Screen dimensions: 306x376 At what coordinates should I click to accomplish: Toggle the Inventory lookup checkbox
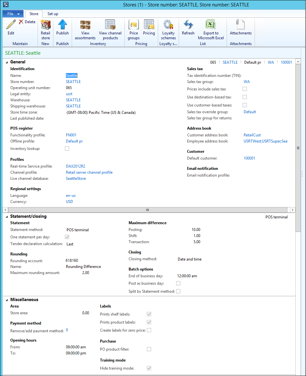click(x=67, y=149)
